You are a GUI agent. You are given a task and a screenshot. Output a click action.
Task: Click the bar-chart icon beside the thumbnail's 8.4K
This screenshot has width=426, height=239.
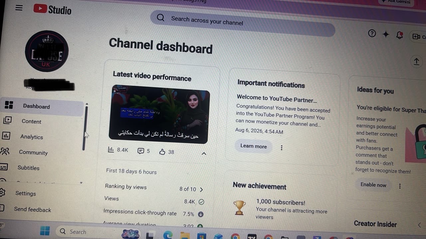(x=111, y=150)
